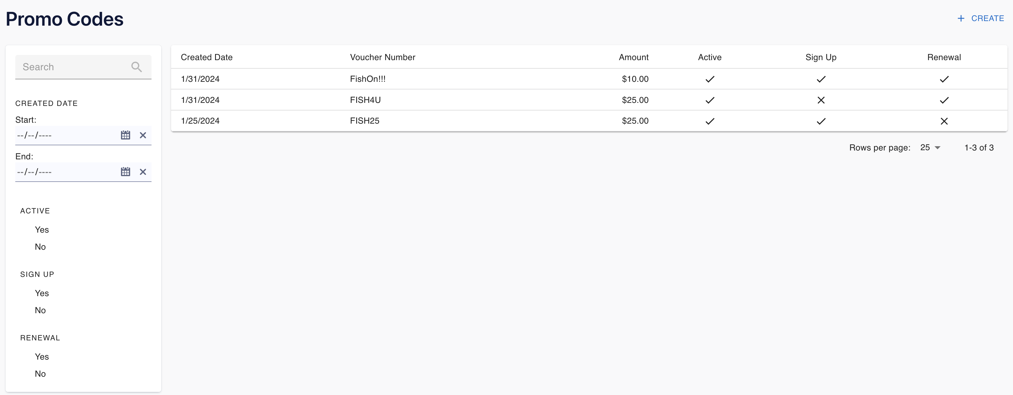1013x395 pixels.
Task: Filter Active promo codes by Yes
Action: (x=42, y=230)
